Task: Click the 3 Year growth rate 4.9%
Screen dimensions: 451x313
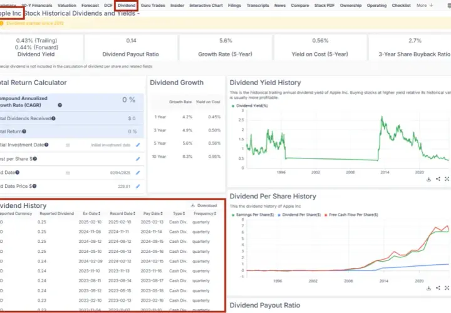Action: click(187, 130)
